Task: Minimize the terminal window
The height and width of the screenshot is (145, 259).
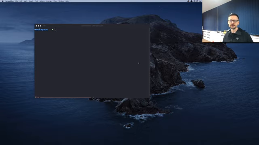Action: click(x=38, y=26)
